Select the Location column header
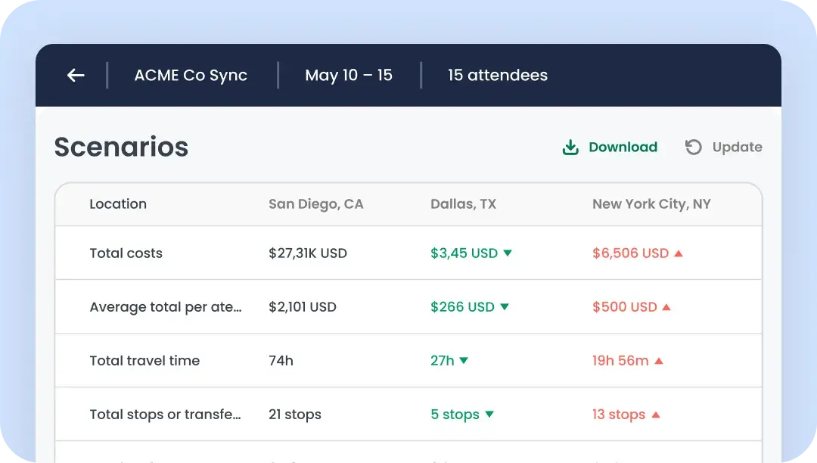Viewport: 817px width, 463px height. (x=118, y=204)
